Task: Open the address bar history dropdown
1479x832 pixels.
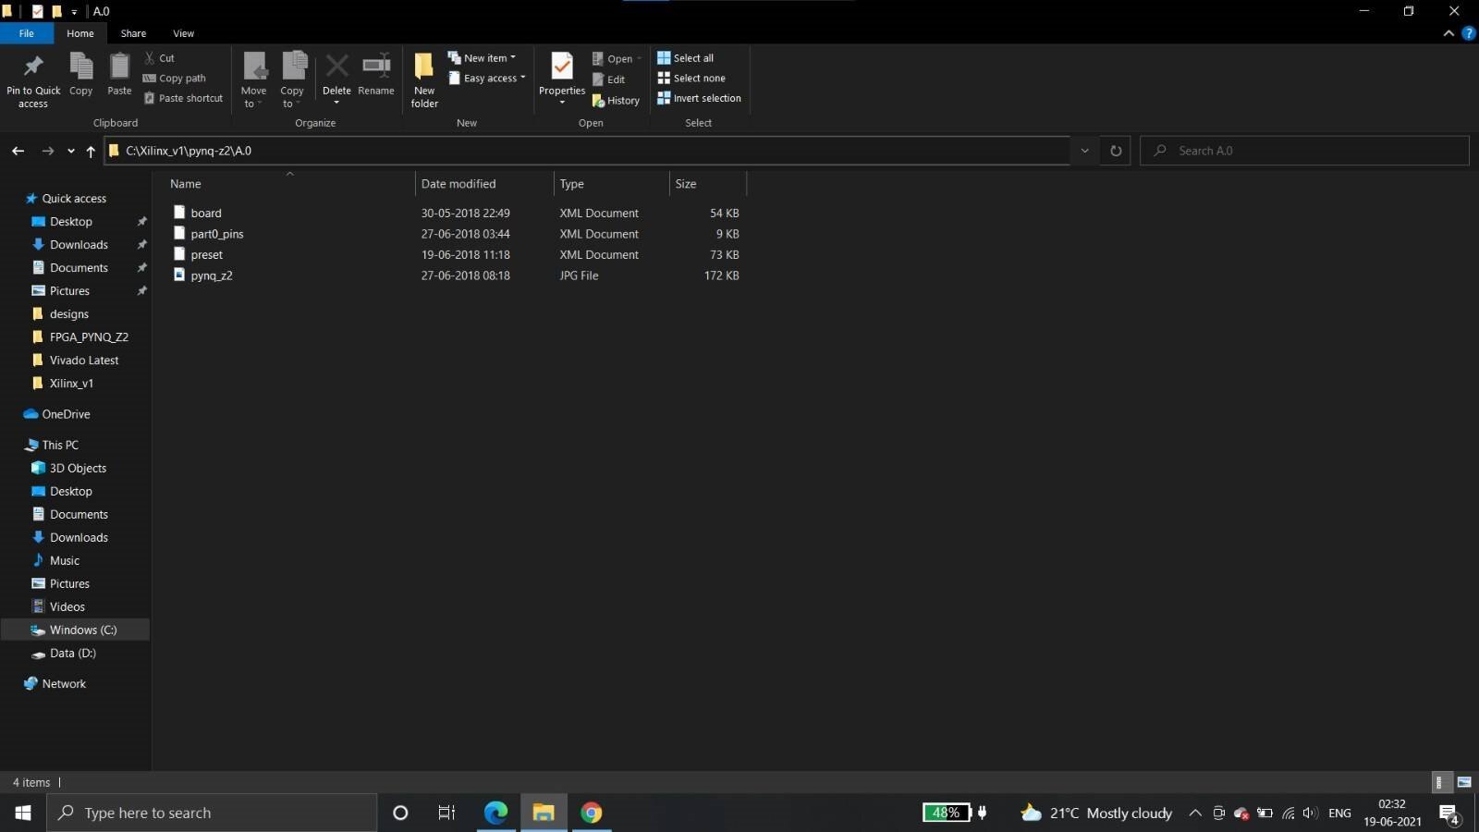Action: point(1084,151)
